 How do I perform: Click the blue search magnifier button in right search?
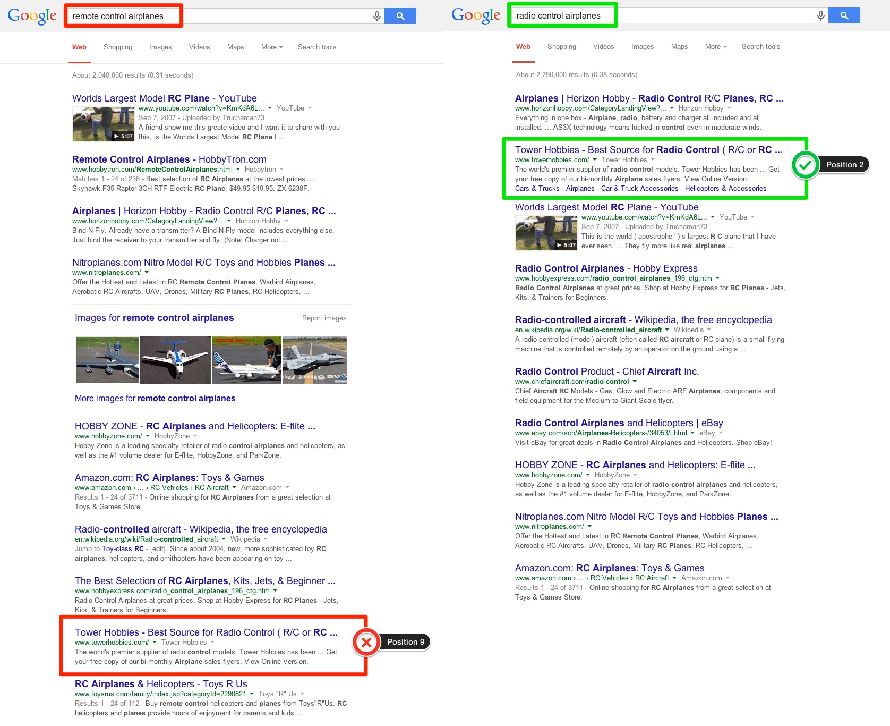pos(844,15)
